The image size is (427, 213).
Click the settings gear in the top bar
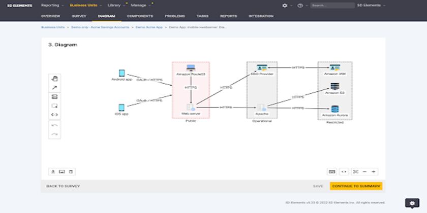click(x=285, y=6)
